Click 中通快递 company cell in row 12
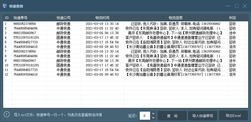Image resolution: width=251 pixels, height=122 pixels. 64,75
